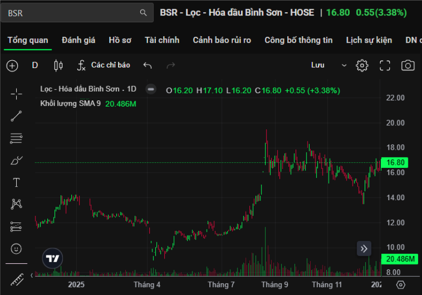The height and width of the screenshot is (295, 422).
Task: Open the emoji icons tool
Action: 17,248
